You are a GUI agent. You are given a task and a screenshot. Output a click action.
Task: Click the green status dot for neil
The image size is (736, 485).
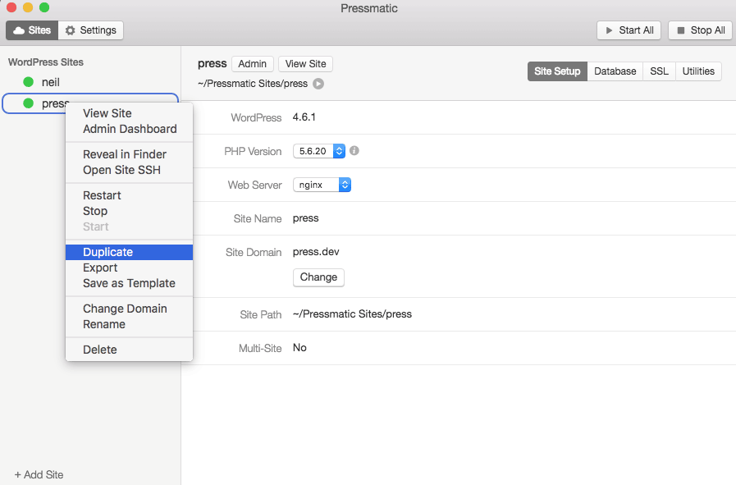tap(28, 82)
